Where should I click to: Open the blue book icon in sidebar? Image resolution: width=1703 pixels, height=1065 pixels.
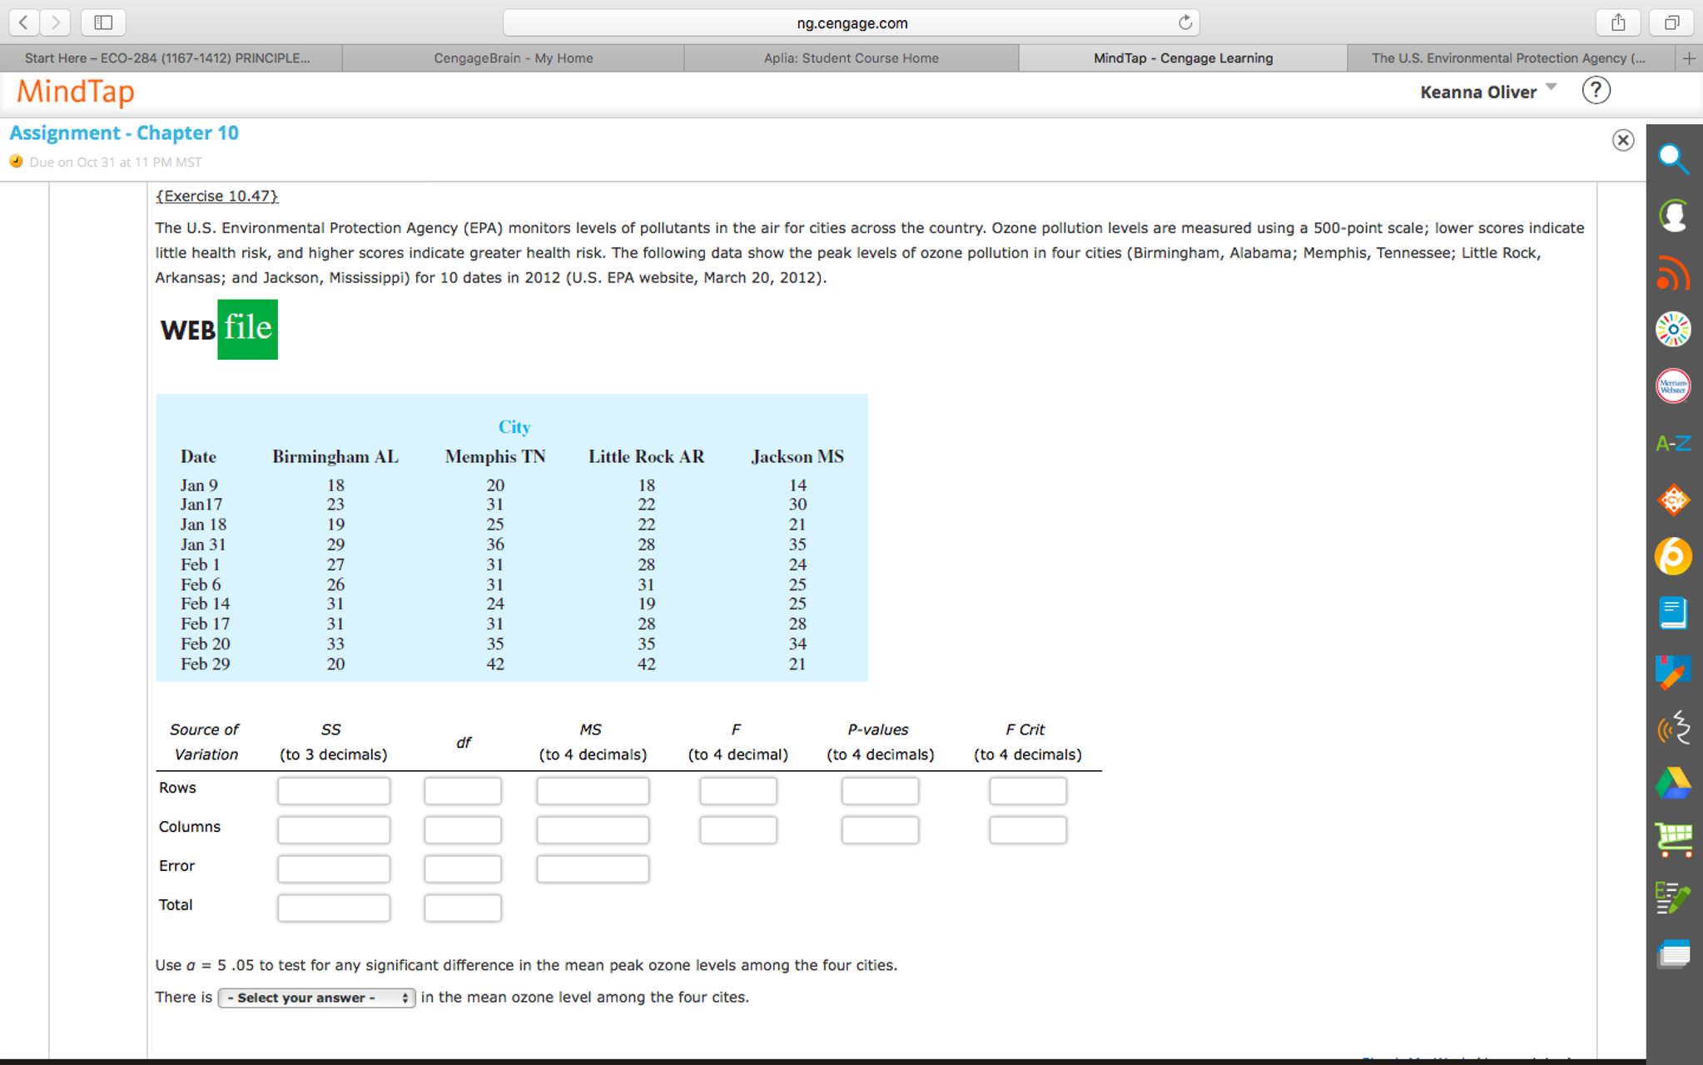point(1673,613)
